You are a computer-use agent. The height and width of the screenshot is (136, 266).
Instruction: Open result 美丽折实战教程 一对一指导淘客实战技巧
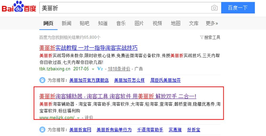pyautogui.click(x=88, y=48)
